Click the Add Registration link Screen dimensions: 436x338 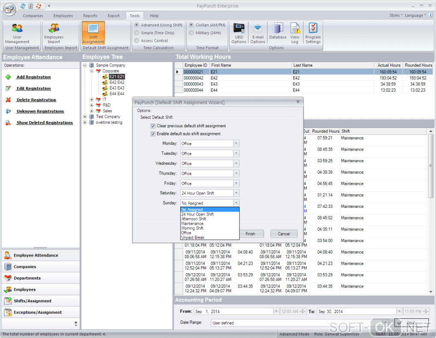33,77
